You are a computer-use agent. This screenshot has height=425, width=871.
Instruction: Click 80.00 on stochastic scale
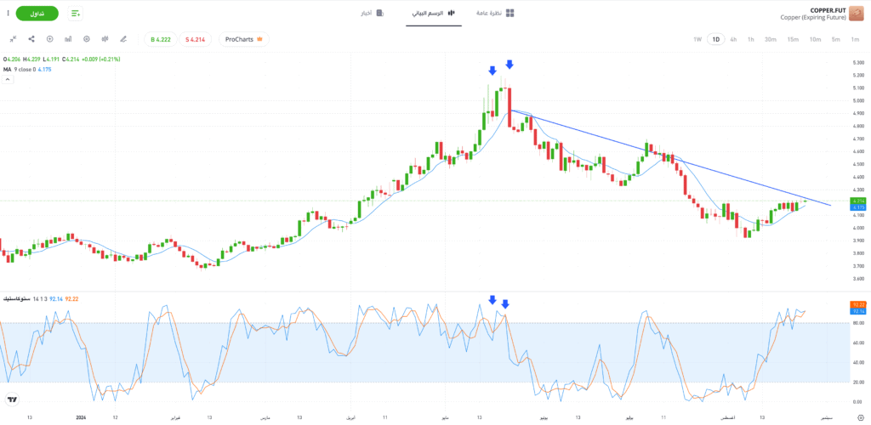click(x=857, y=322)
